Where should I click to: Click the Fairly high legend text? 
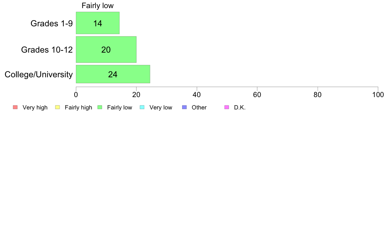tap(79, 107)
